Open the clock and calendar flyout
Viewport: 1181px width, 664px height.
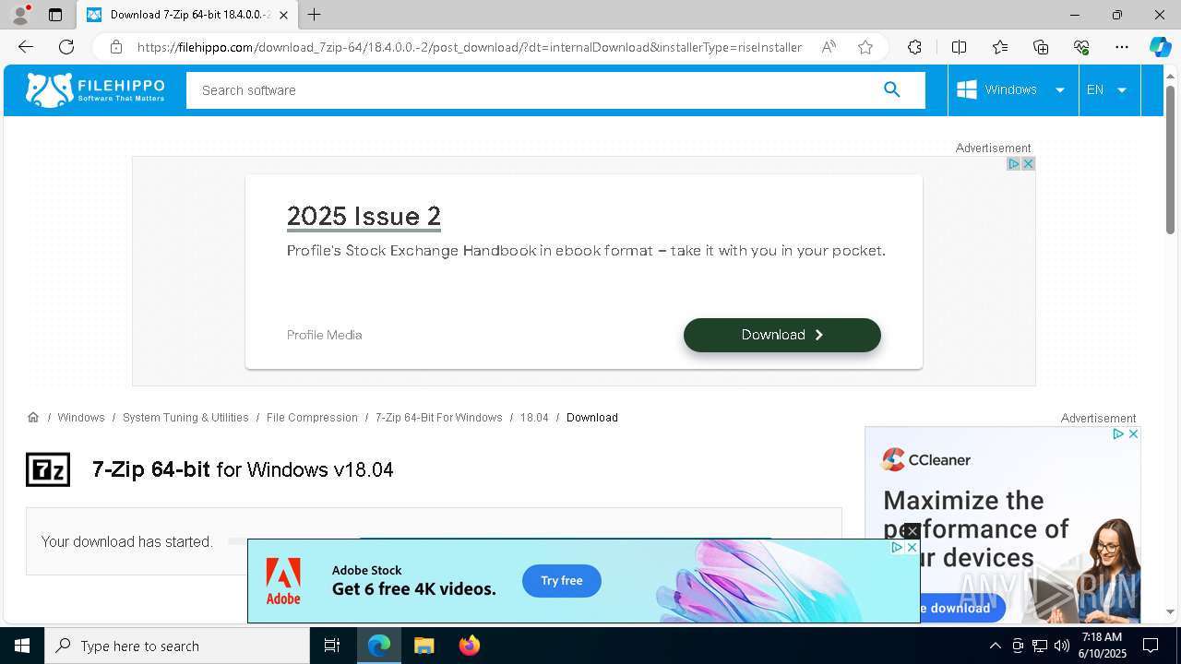coord(1102,646)
